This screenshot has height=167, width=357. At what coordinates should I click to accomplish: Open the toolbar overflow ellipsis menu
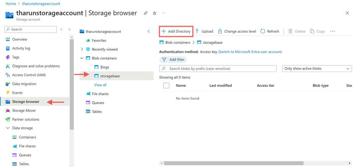[333, 31]
